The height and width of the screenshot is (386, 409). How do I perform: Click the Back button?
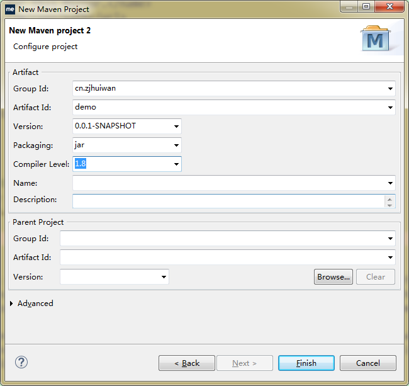point(187,363)
